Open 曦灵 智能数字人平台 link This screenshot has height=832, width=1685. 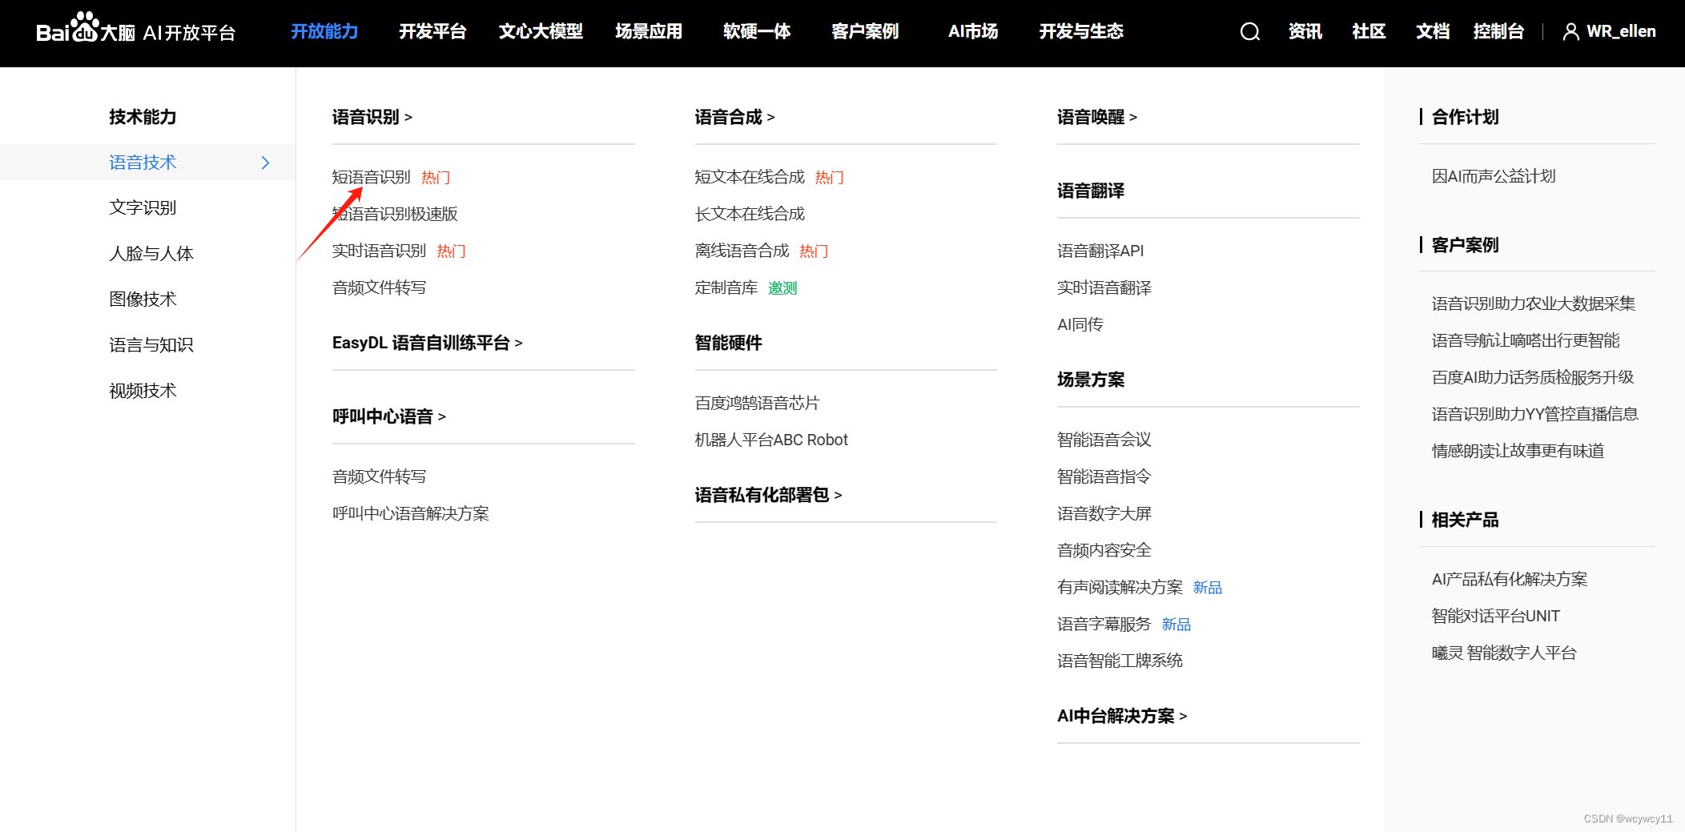1504,653
